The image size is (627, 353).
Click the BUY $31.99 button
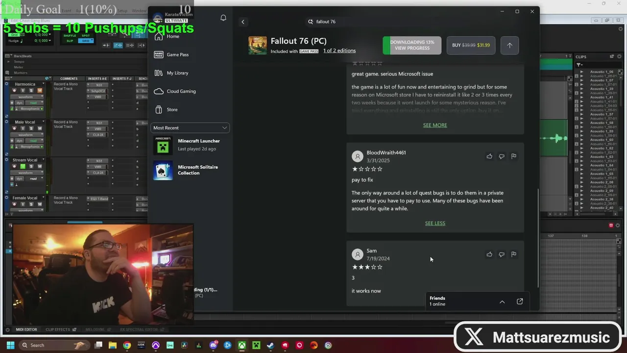point(471,45)
